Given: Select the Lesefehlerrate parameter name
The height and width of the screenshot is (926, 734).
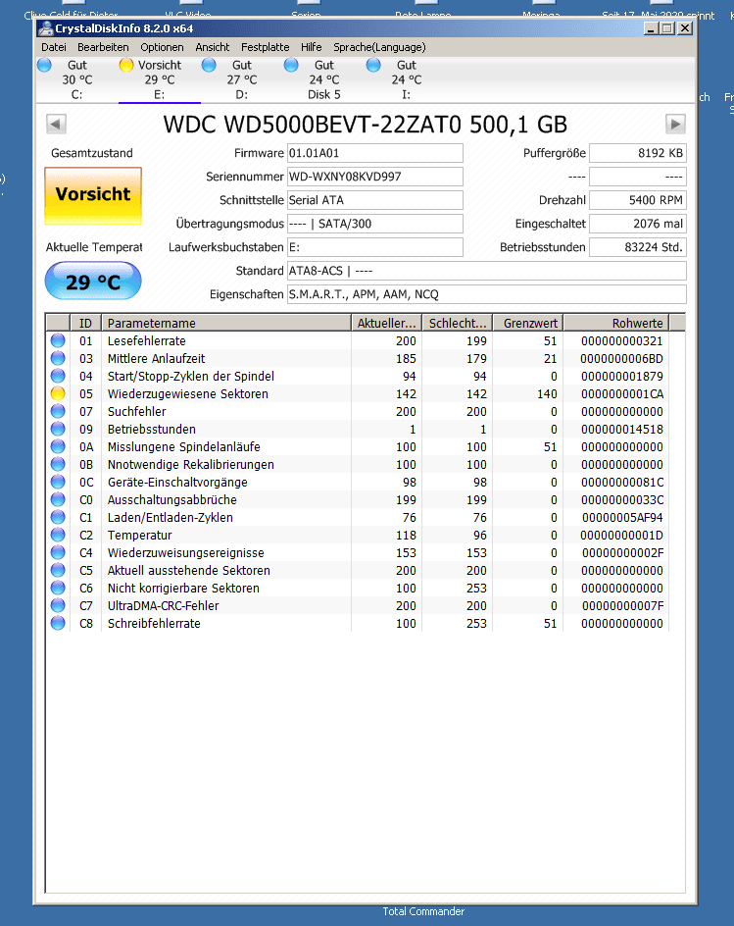Looking at the screenshot, I should pos(146,340).
